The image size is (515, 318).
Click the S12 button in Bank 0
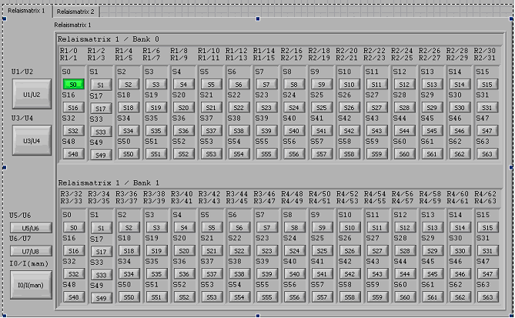click(x=404, y=85)
